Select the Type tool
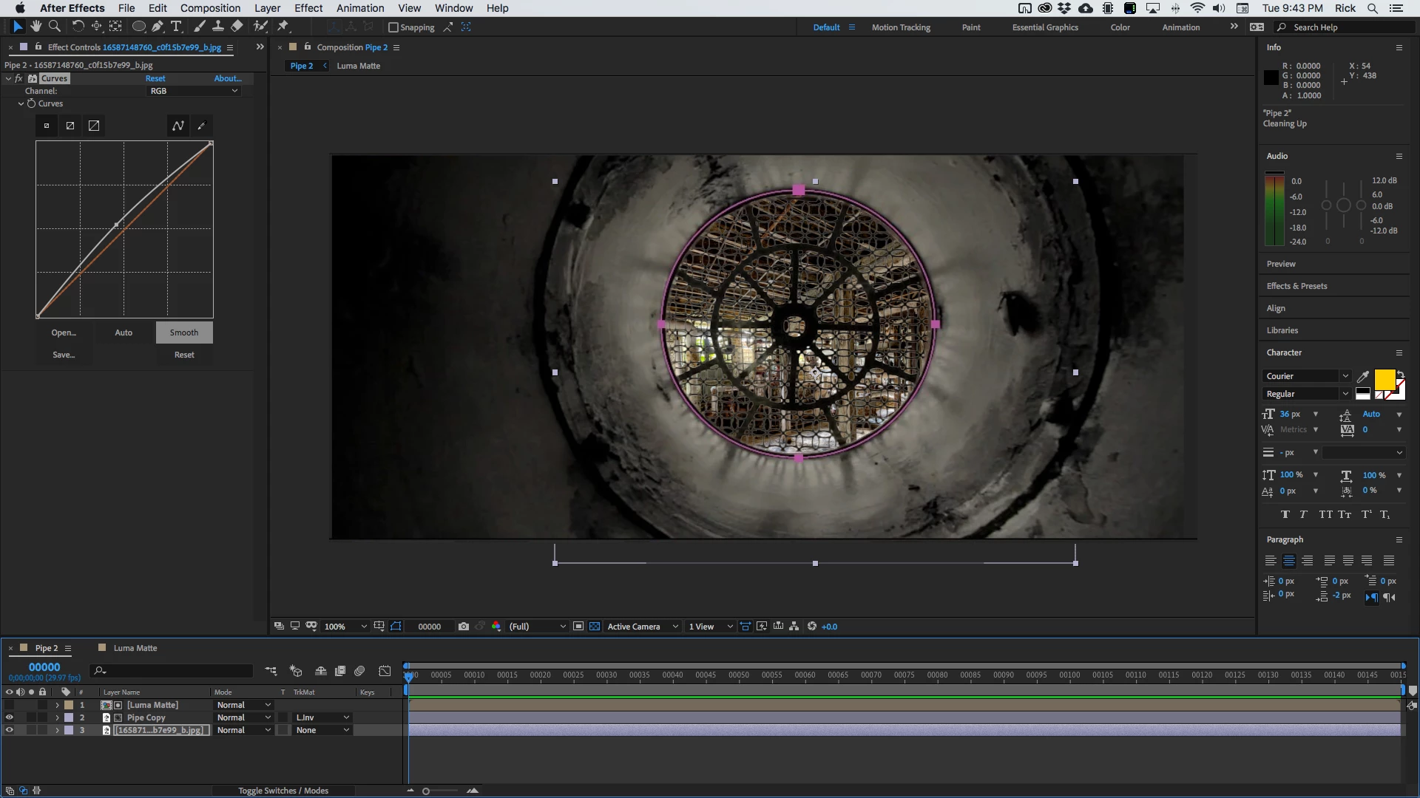1420x798 pixels. click(176, 27)
